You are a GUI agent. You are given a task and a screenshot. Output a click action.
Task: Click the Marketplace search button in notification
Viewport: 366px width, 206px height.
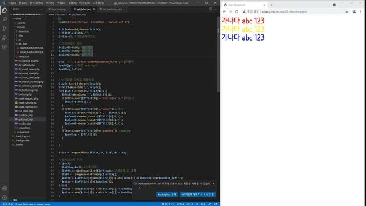coord(166,195)
